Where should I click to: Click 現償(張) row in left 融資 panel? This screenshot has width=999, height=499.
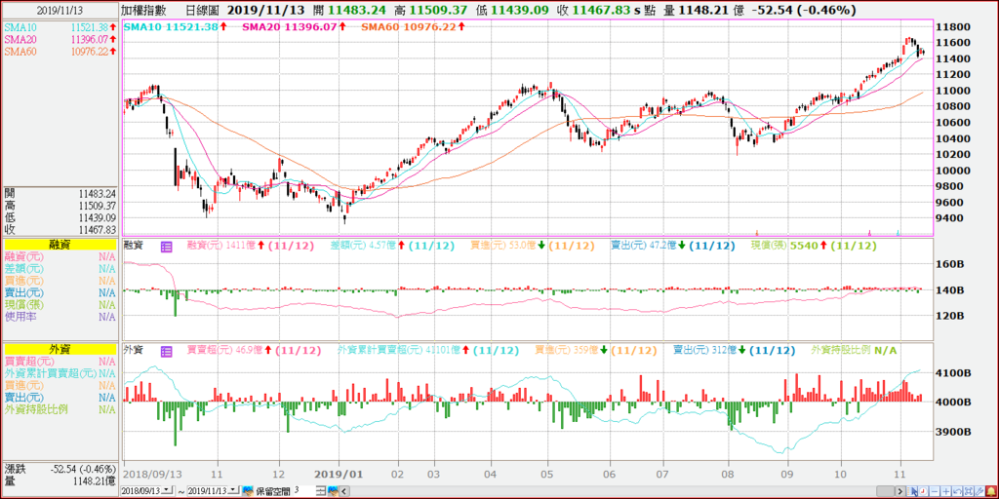tap(60, 304)
